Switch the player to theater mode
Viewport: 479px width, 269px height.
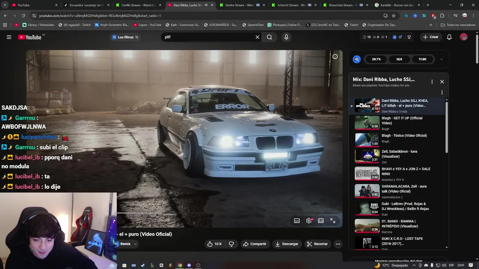pos(321,221)
